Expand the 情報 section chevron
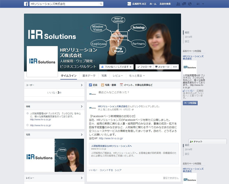The height and width of the screenshot is (184, 229). click(x=81, y=106)
